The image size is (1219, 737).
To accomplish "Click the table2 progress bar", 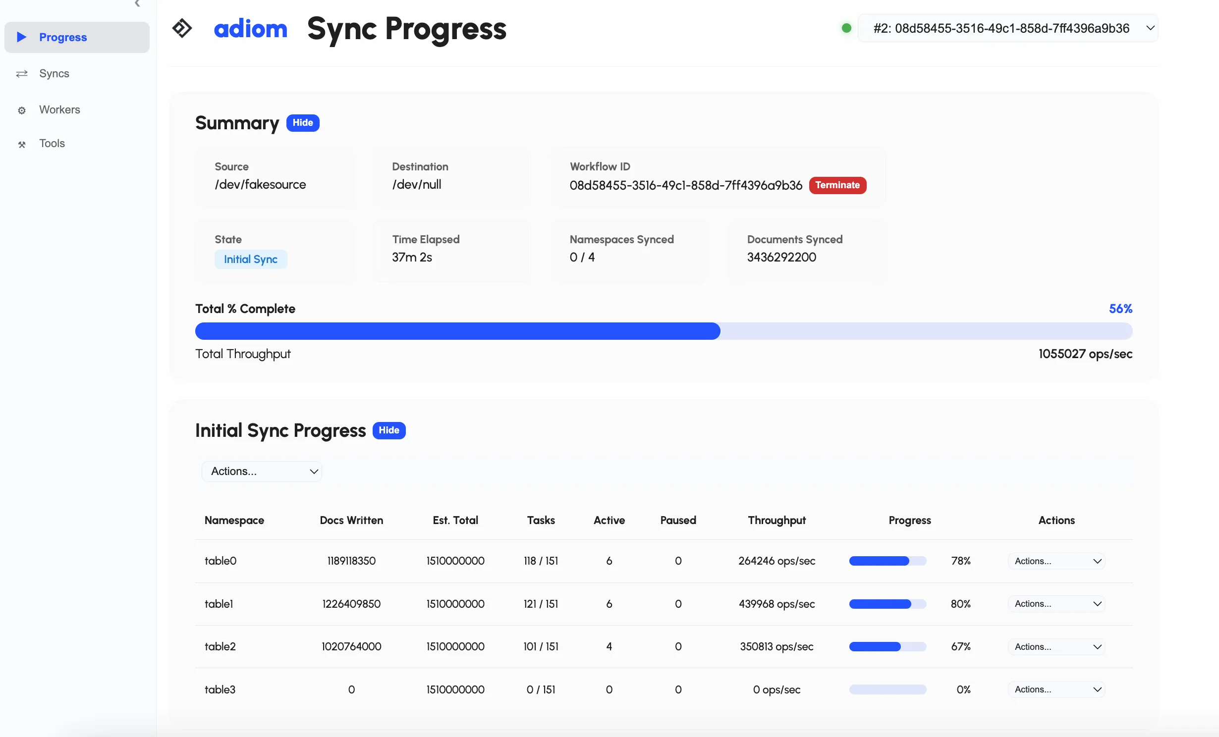I will pos(887,647).
